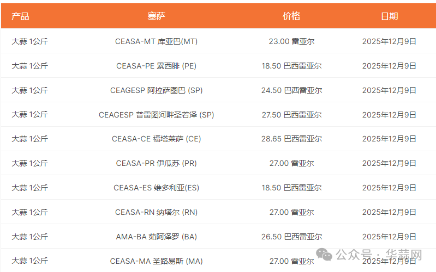Click the 塞萨 column header
436x272 pixels.
(x=156, y=16)
